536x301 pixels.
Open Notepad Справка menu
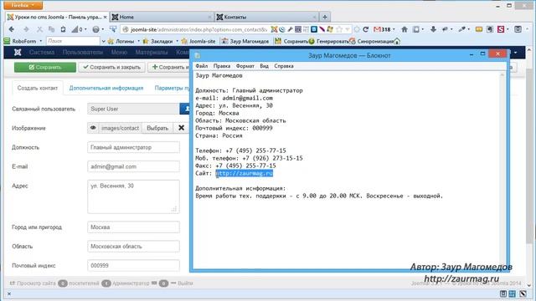tap(284, 66)
